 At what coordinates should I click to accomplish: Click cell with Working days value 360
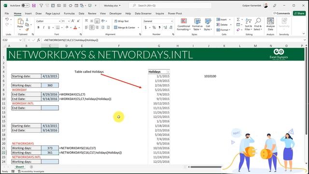(x=50, y=85)
